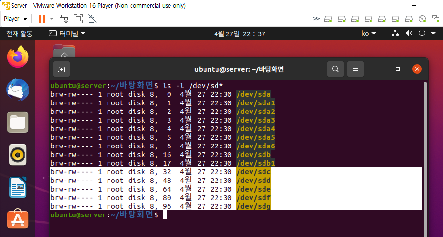Image resolution: width=443 pixels, height=237 pixels.
Task: Click the /dev/sdb entry
Action: tap(253, 155)
